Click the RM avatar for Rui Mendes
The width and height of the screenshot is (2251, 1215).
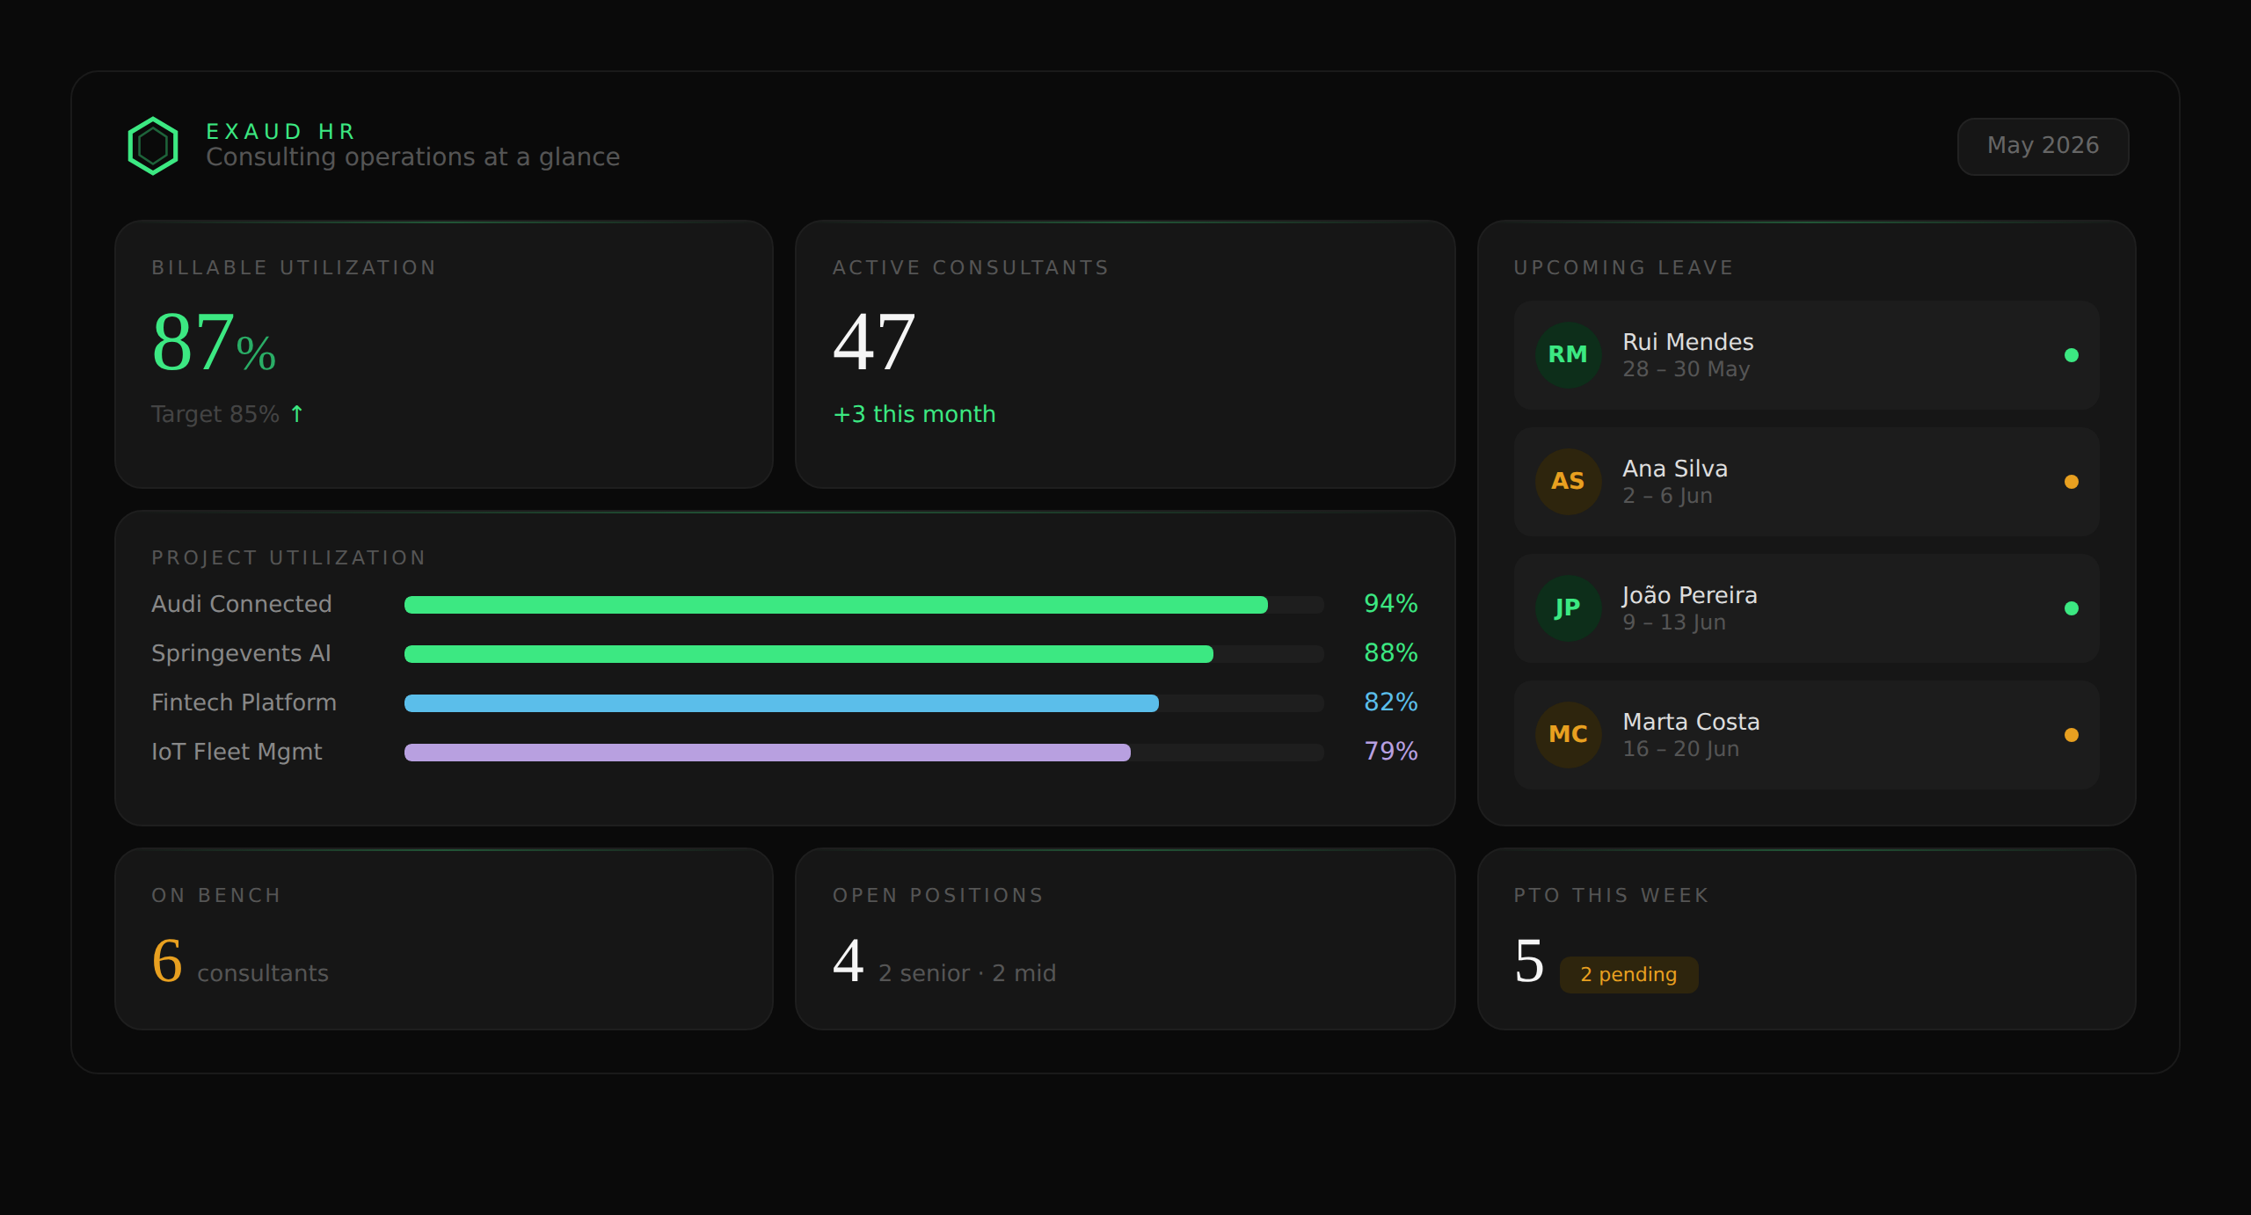1568,355
